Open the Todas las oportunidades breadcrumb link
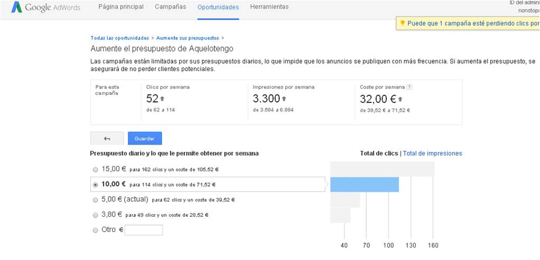This screenshot has height=260, width=540. click(x=119, y=38)
